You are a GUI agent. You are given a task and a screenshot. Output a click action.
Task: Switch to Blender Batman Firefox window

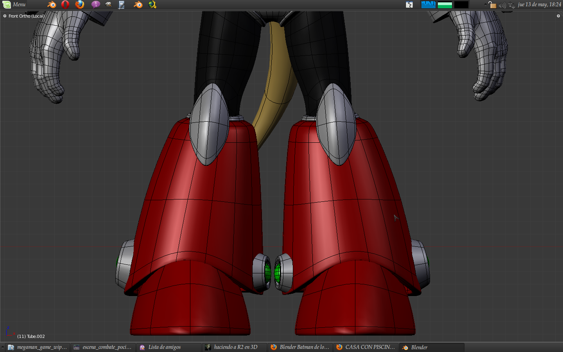pyautogui.click(x=300, y=347)
